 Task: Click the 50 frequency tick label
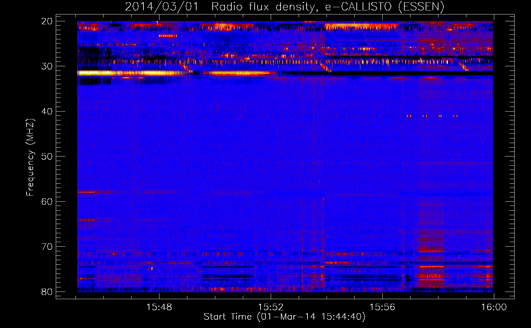click(47, 156)
